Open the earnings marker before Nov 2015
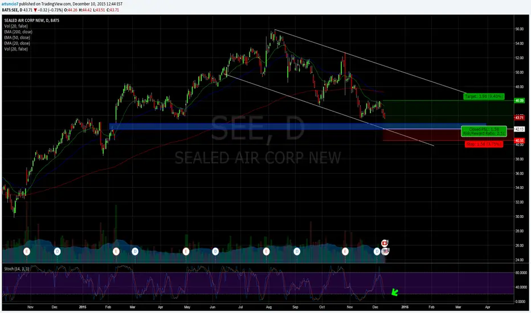Screen dimensions: 531x313 (x=345, y=252)
